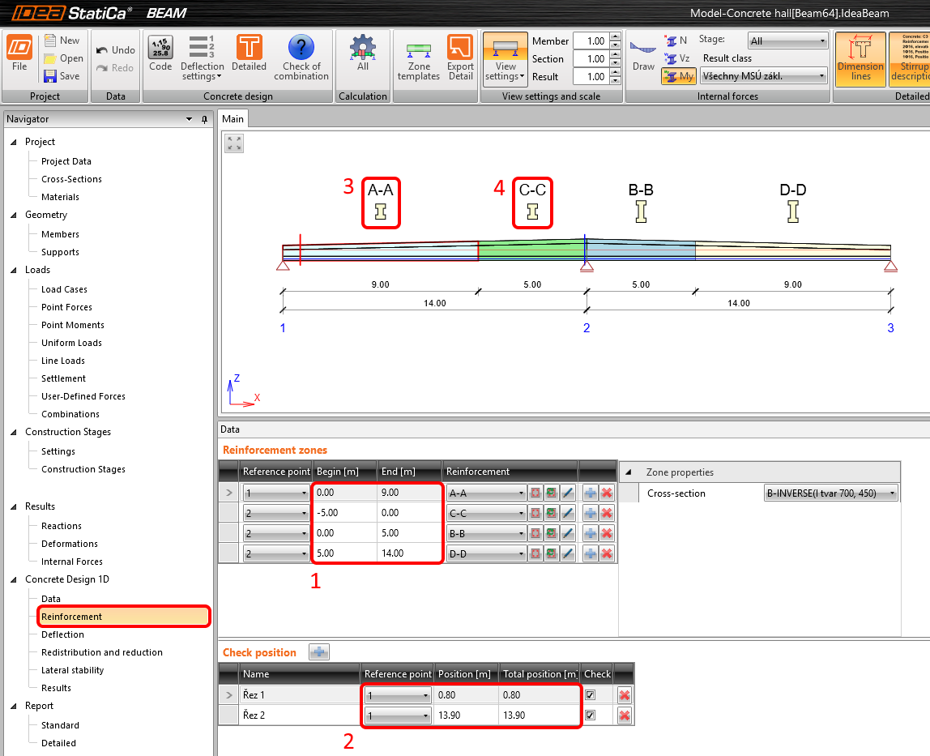Toggle N internal force display
This screenshot has width=930, height=756.
(x=677, y=41)
